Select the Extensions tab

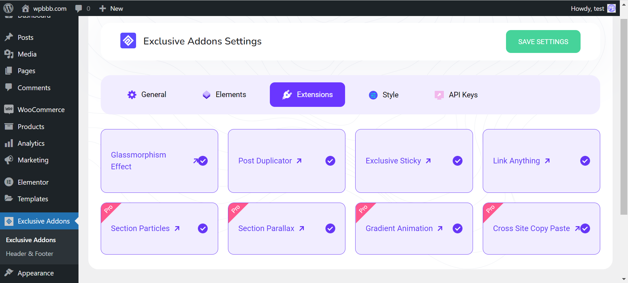(307, 95)
